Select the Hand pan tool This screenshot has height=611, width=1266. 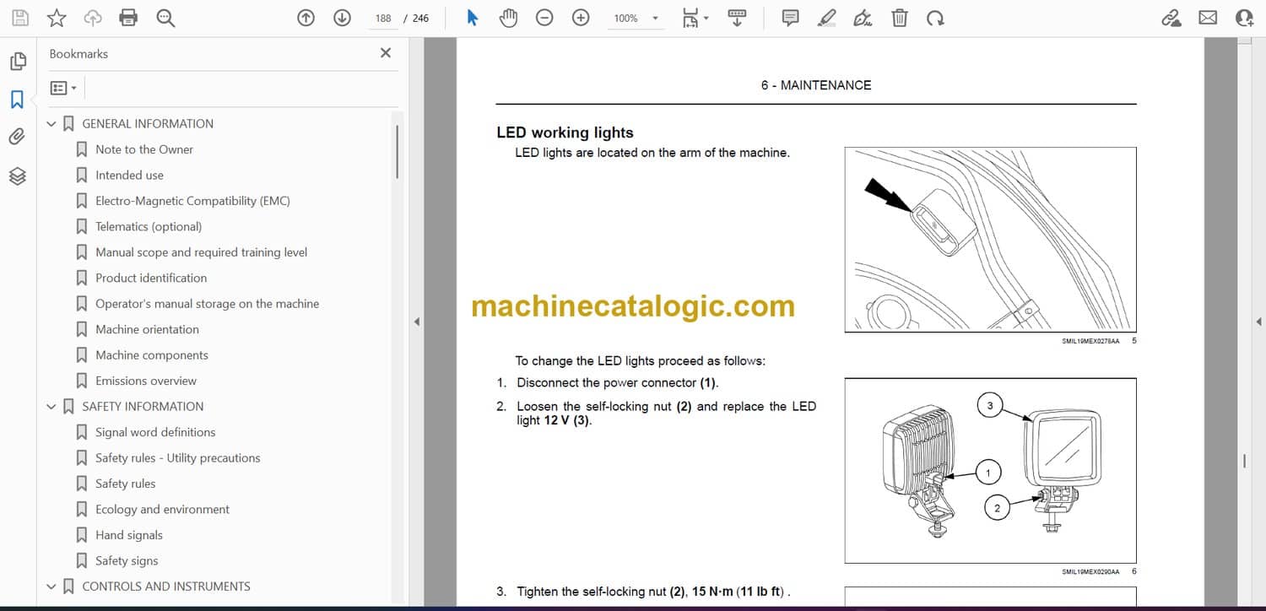(x=508, y=18)
